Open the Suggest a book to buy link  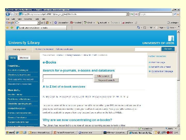[x=18, y=122]
